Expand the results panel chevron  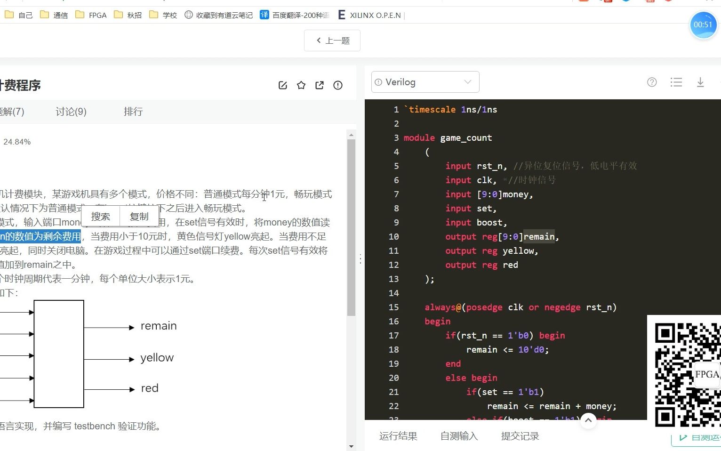588,420
